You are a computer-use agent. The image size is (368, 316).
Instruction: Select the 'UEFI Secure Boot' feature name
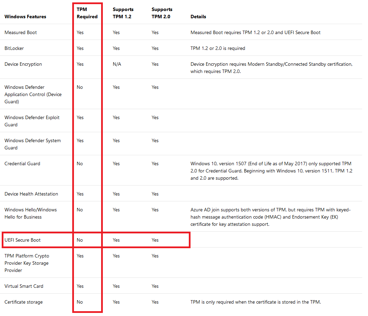click(x=23, y=240)
